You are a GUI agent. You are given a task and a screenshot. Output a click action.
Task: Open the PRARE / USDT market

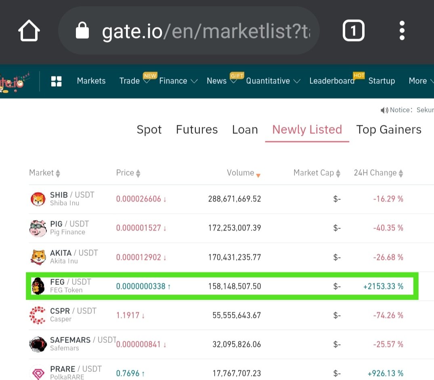[76, 369]
